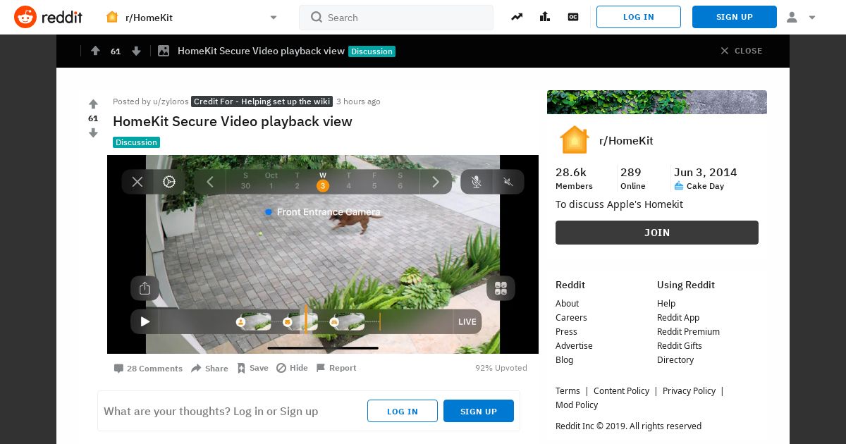846x444 pixels.
Task: Click SIGN UP in the comment box
Action: (x=479, y=411)
